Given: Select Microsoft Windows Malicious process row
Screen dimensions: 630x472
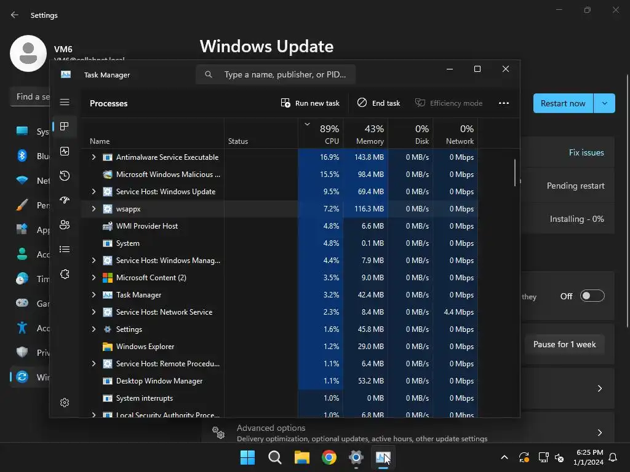Looking at the screenshot, I should (279, 174).
